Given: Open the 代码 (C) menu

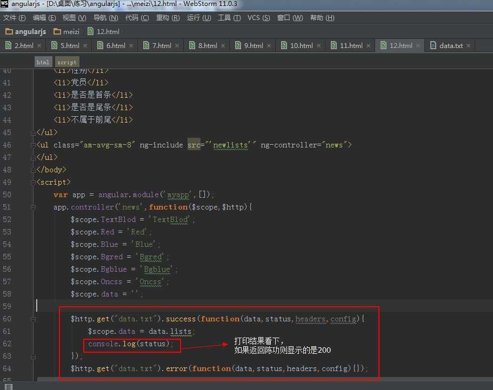Looking at the screenshot, I should (x=137, y=18).
